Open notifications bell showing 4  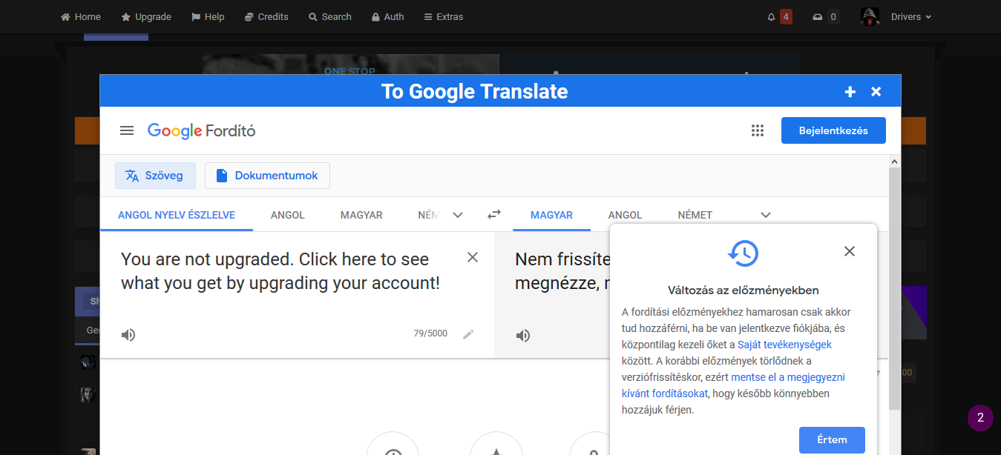779,16
